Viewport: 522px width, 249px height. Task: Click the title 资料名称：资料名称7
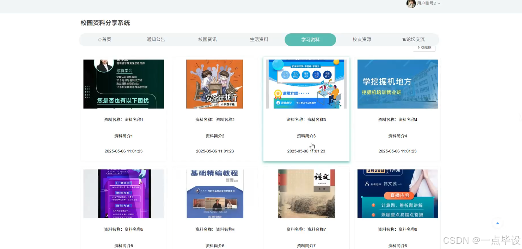(306, 230)
